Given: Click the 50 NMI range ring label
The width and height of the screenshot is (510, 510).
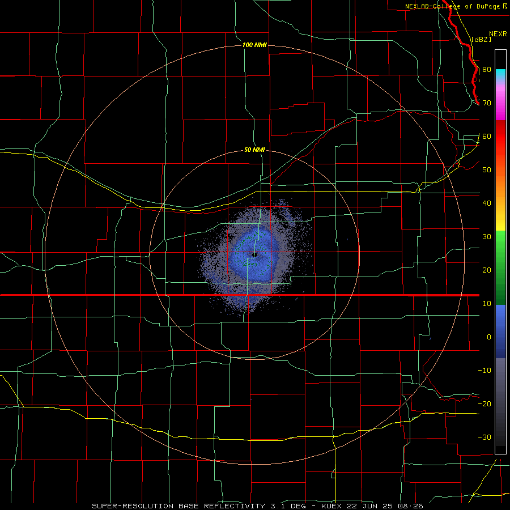Looking at the screenshot, I should pyautogui.click(x=254, y=150).
